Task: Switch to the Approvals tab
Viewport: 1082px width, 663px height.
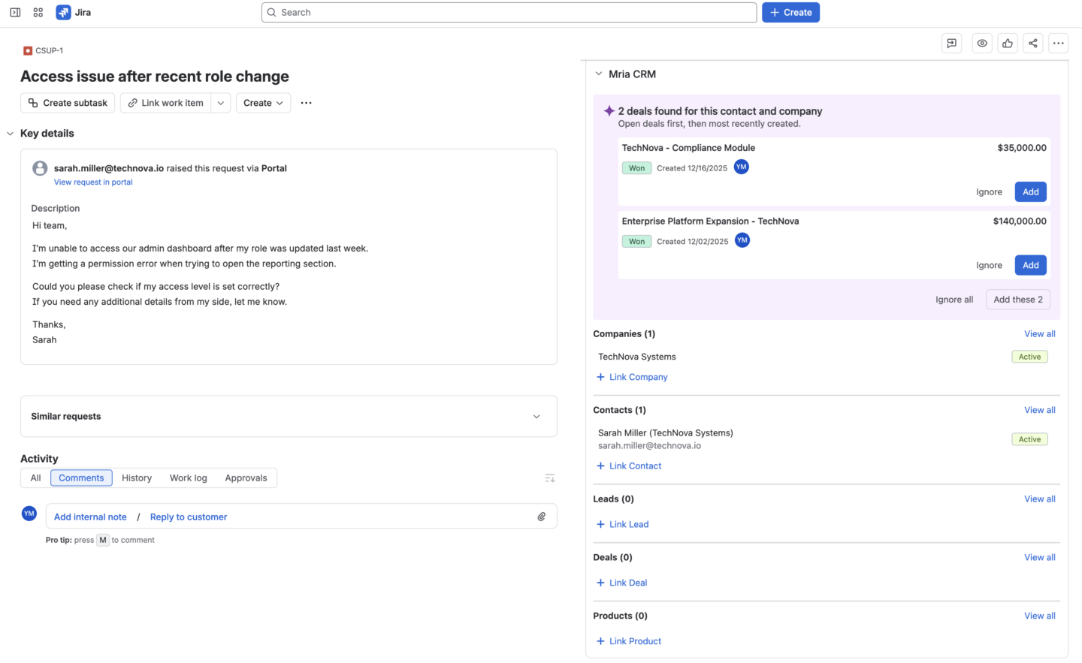Action: click(246, 478)
